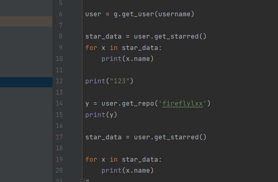Click the underlined 'fireflylxx' string
Image resolution: width=278 pixels, height=182 pixels.
183,104
